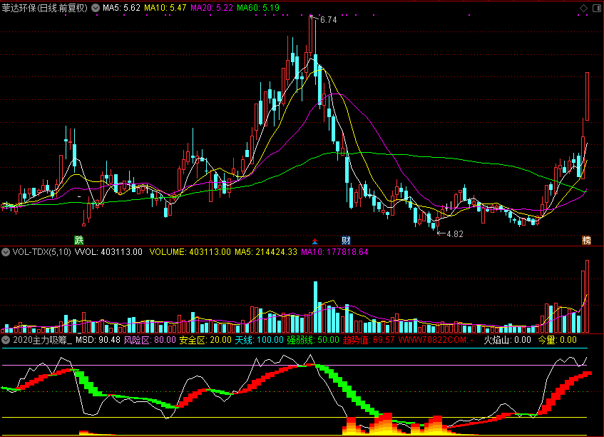The height and width of the screenshot is (437, 604).
Task: Click the orange 榜 marker icon
Action: click(587, 239)
